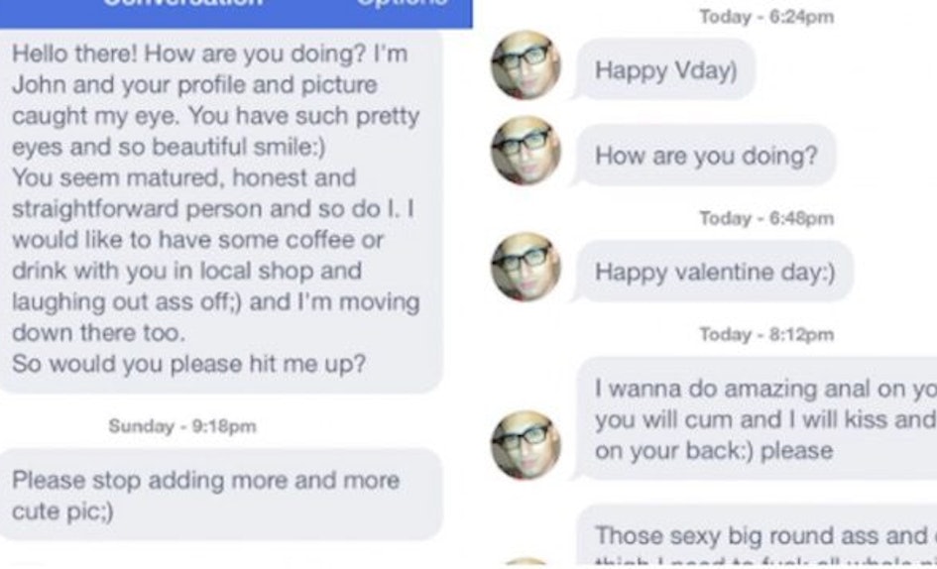Tap the partially visible avatar at bottom edge
This screenshot has width=937, height=569.
(526, 564)
